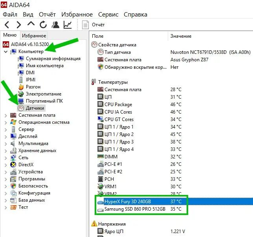Click the Разгон flame icon

coord(21,87)
